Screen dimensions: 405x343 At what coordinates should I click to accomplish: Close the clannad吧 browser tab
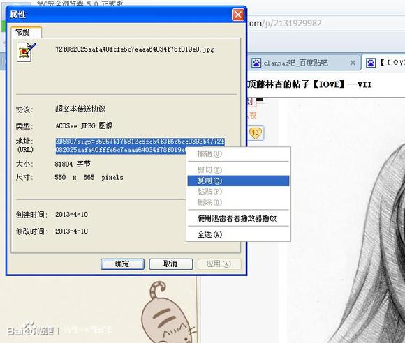click(353, 63)
